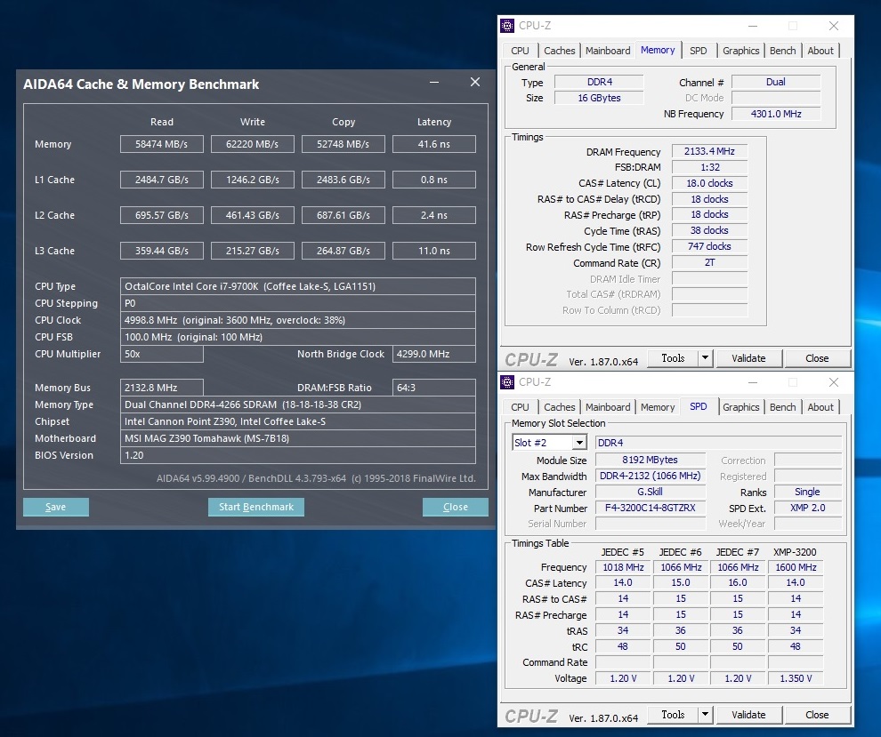Open the CPU tab in the lower CPU-Z window

tap(520, 407)
